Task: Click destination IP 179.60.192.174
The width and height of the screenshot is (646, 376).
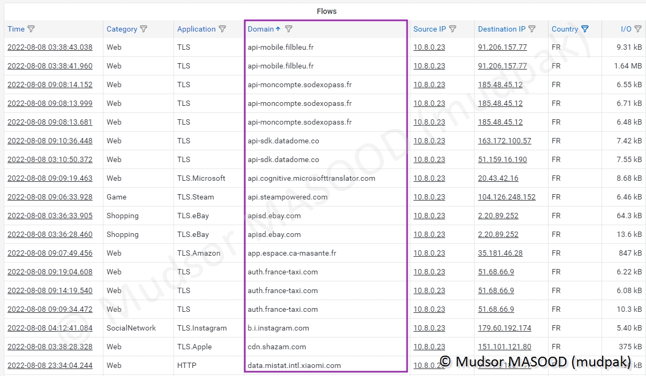Action: tap(504, 328)
